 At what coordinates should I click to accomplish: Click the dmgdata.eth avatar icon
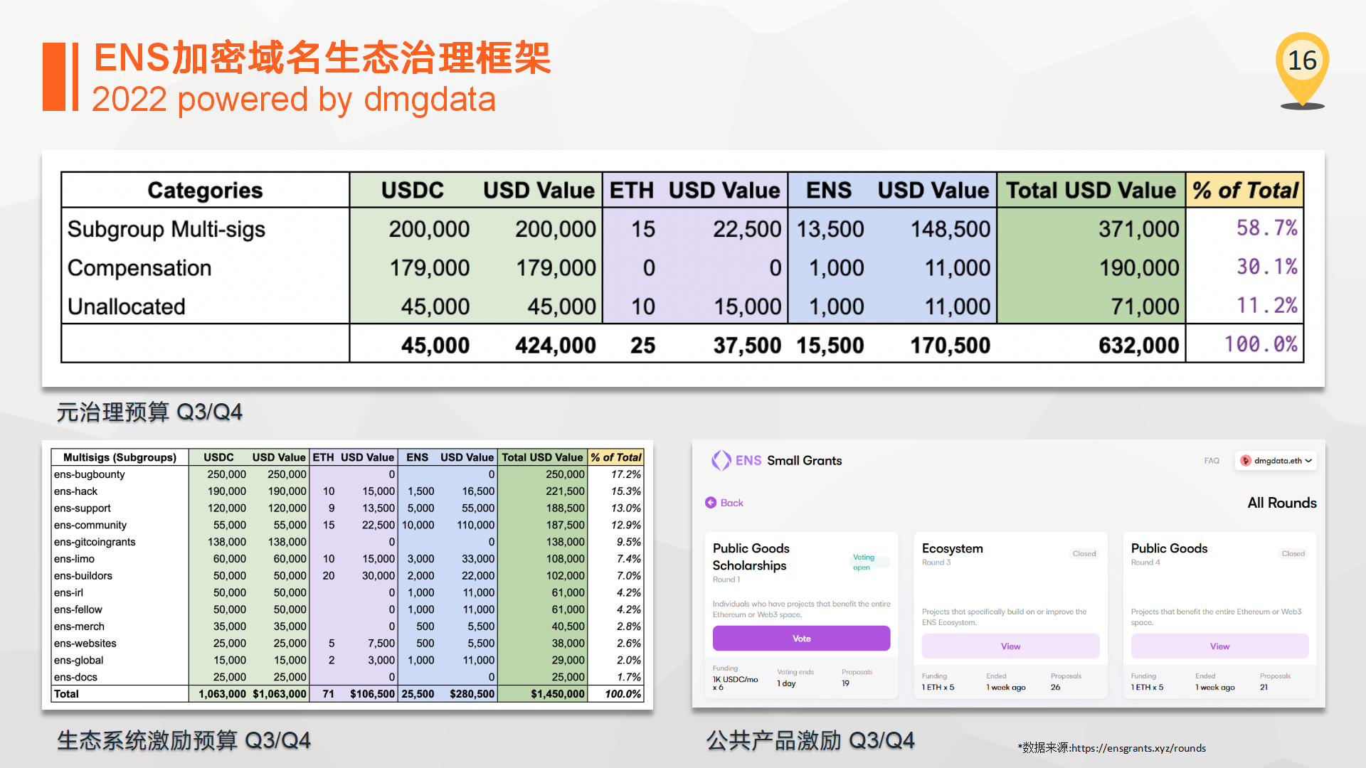click(x=1246, y=461)
